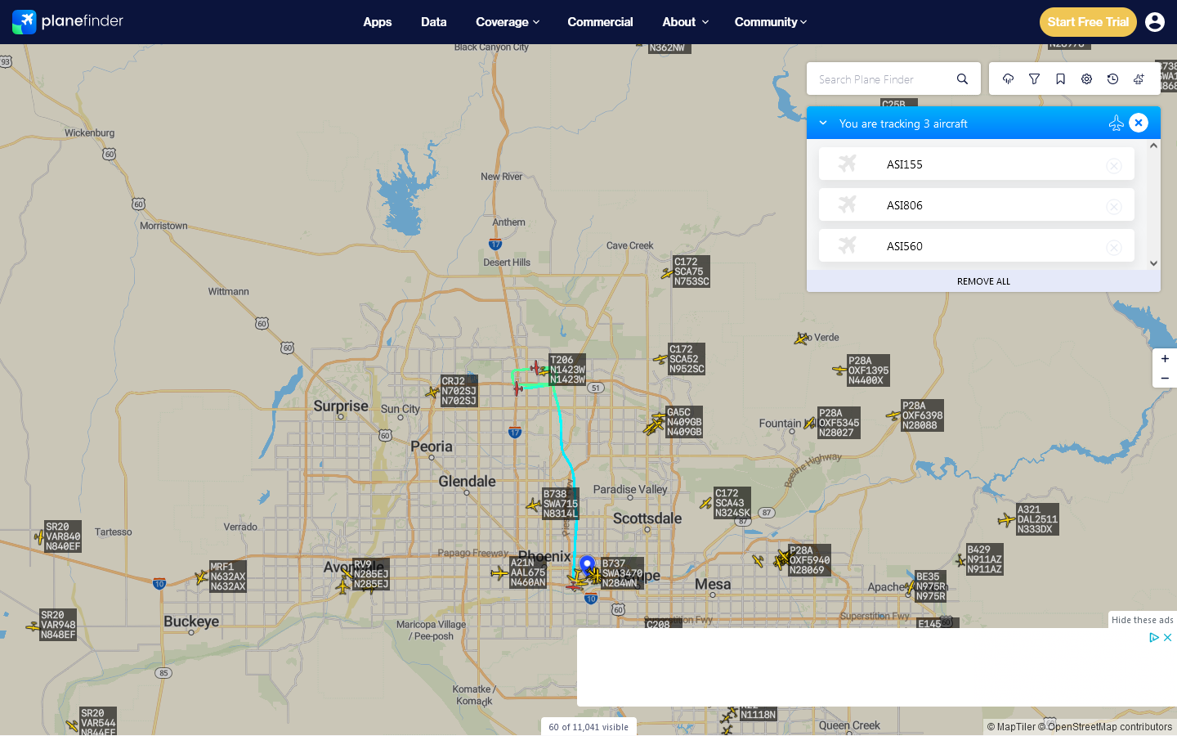1177x736 pixels.
Task: Select the VAR840 SR20 aircraft marker
Action: tap(38, 537)
